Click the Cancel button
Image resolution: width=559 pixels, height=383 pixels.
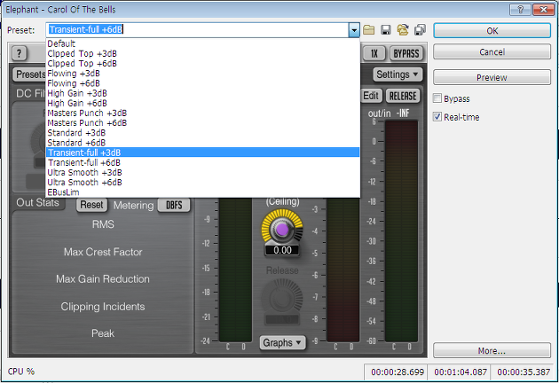492,52
